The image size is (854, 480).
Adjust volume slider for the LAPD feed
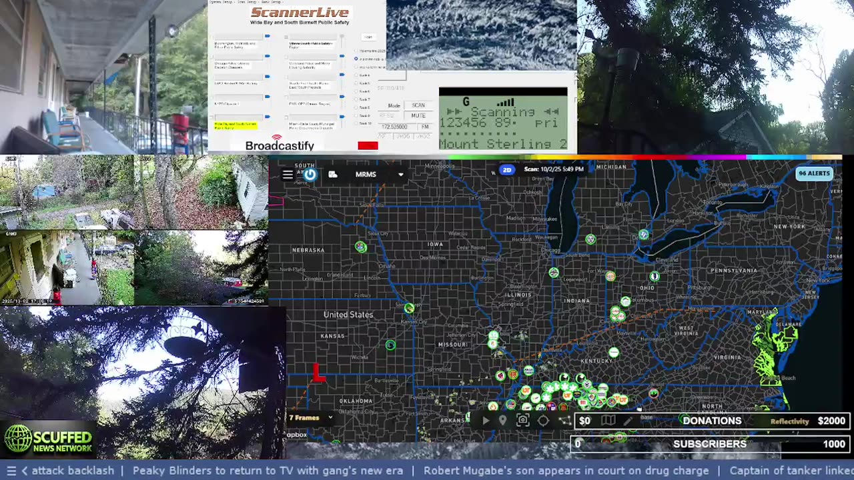[268, 77]
